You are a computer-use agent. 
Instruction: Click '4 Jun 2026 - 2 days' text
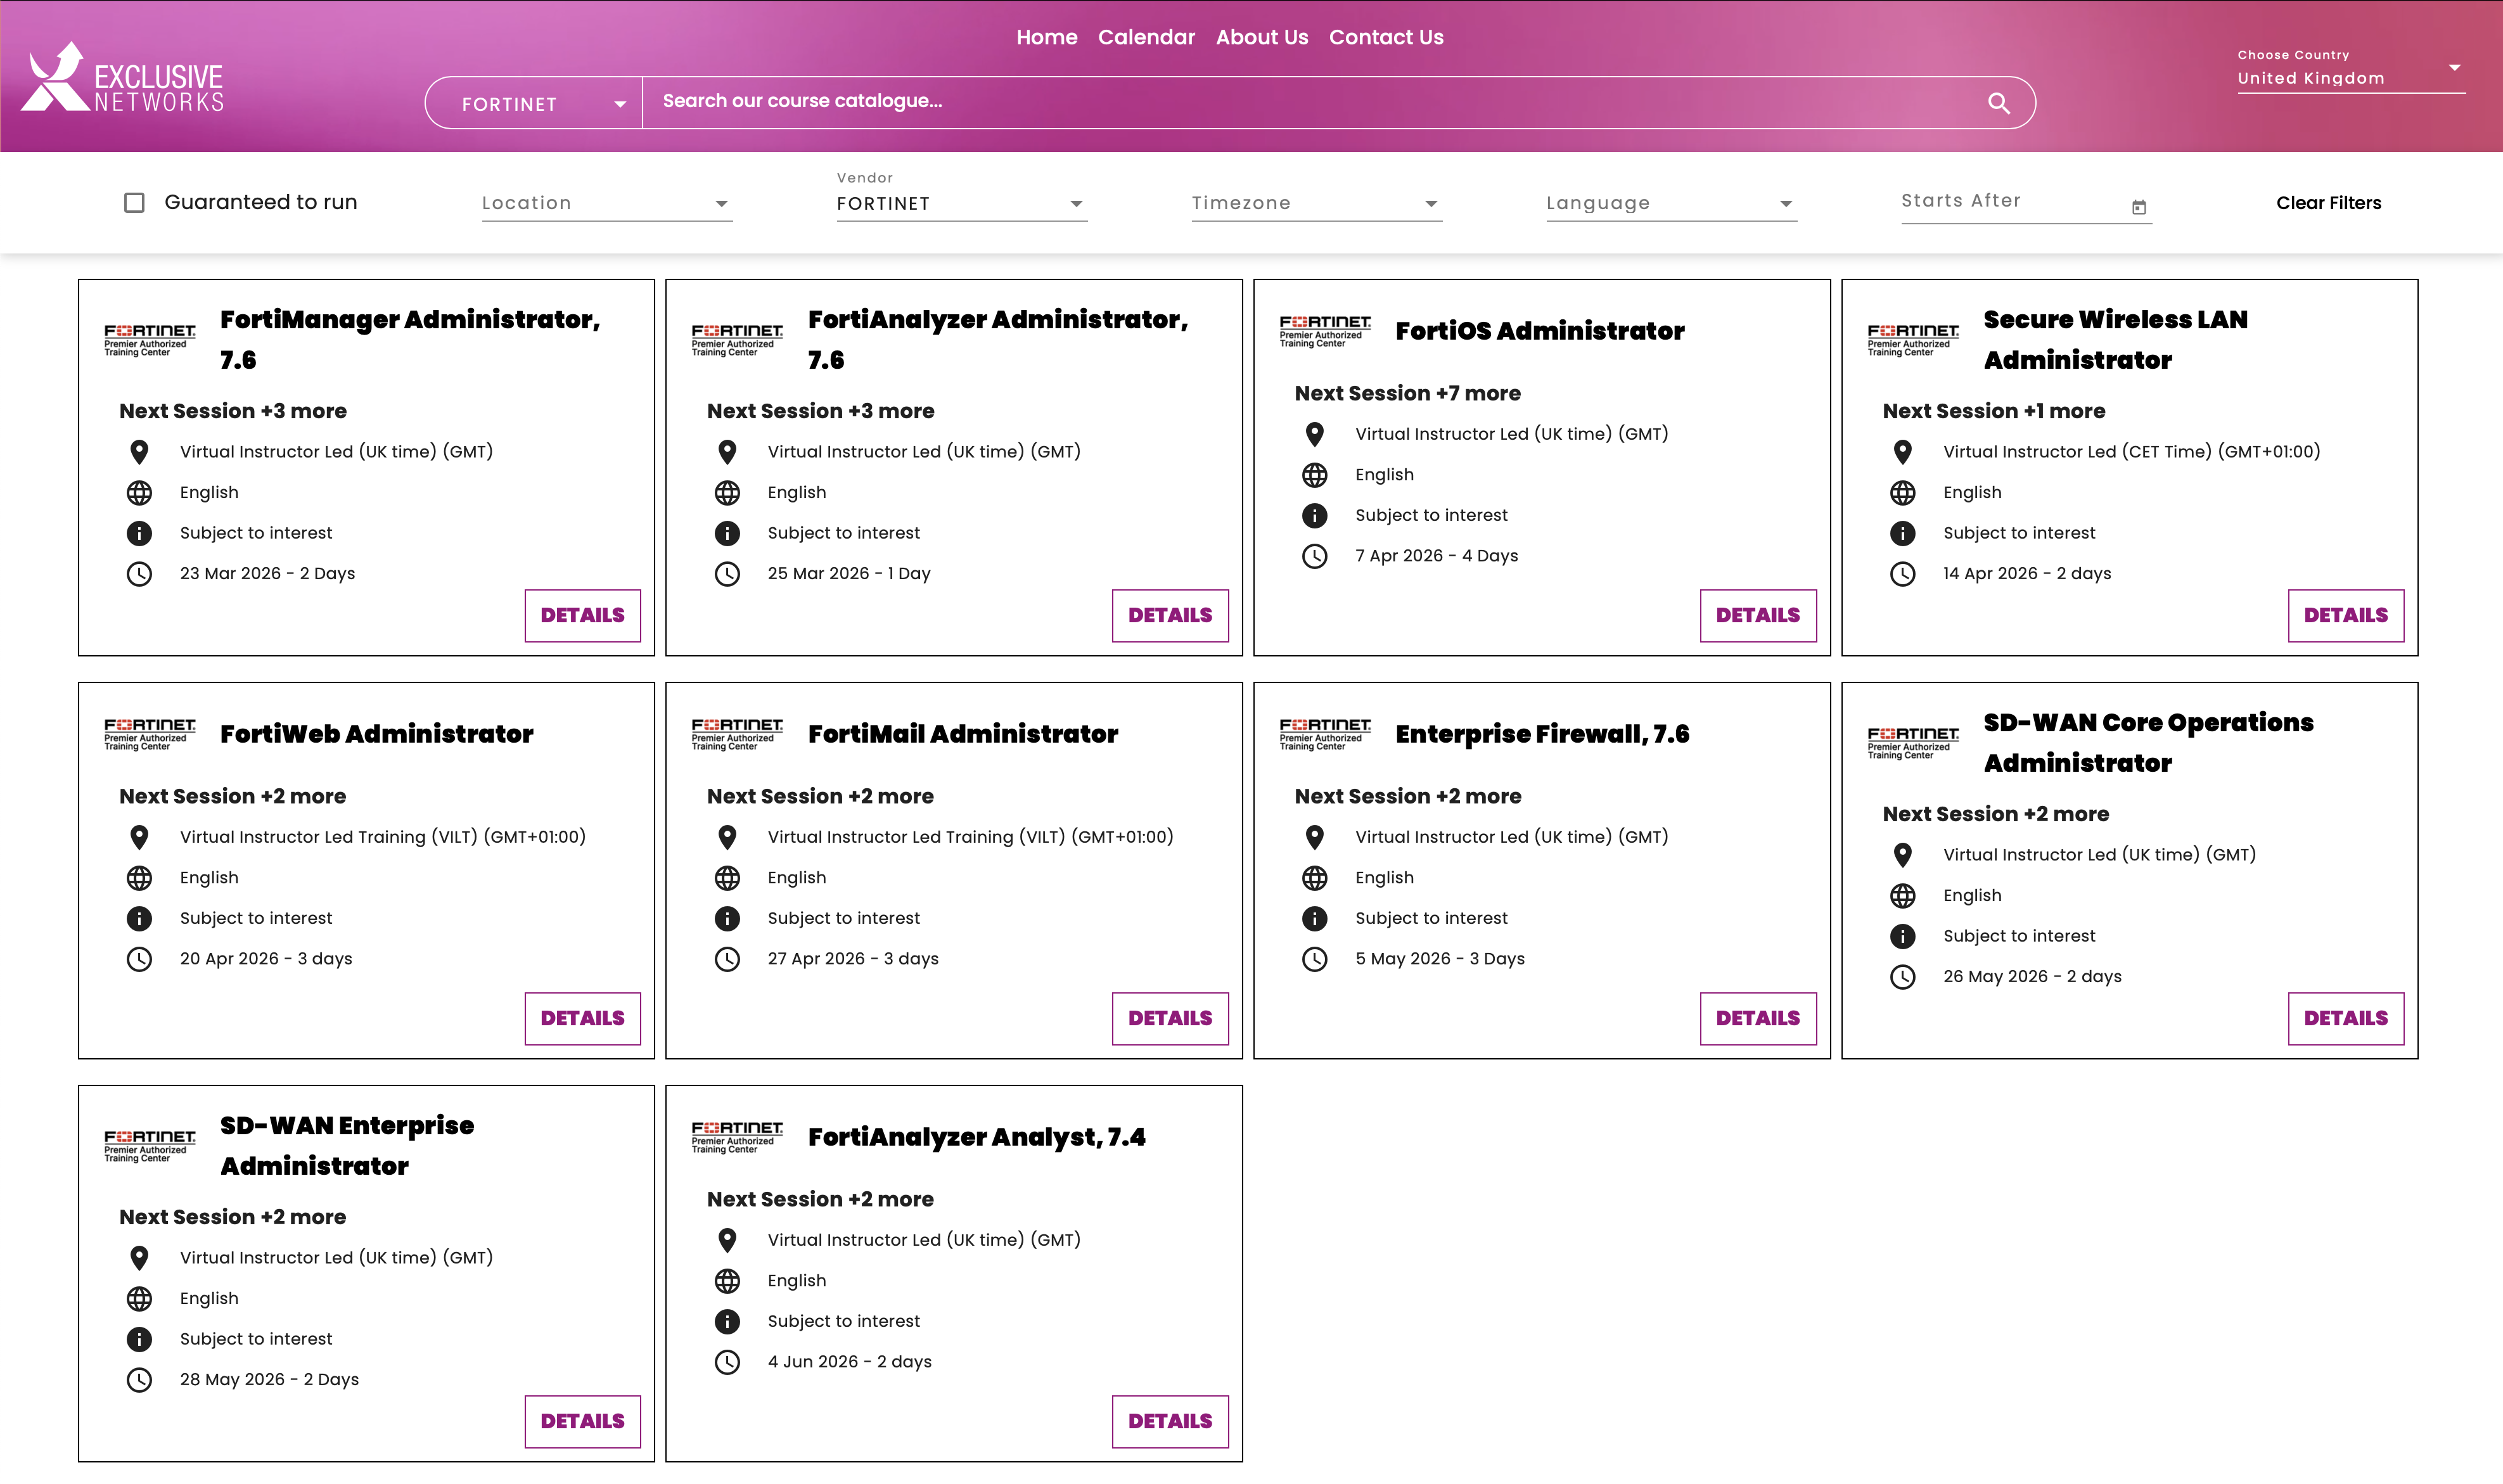pyautogui.click(x=849, y=1362)
